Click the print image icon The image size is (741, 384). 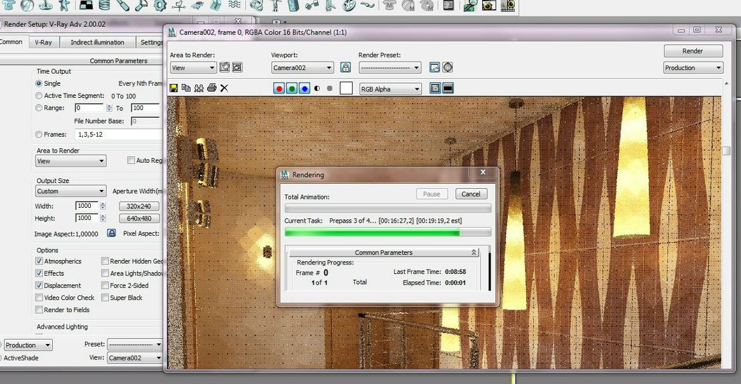(212, 88)
